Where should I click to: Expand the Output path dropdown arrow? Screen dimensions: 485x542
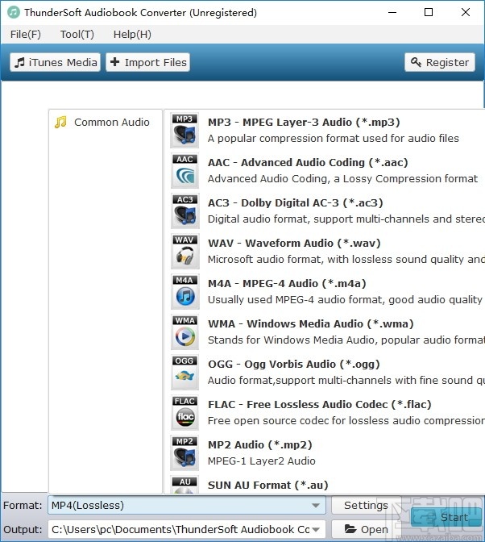pos(316,529)
